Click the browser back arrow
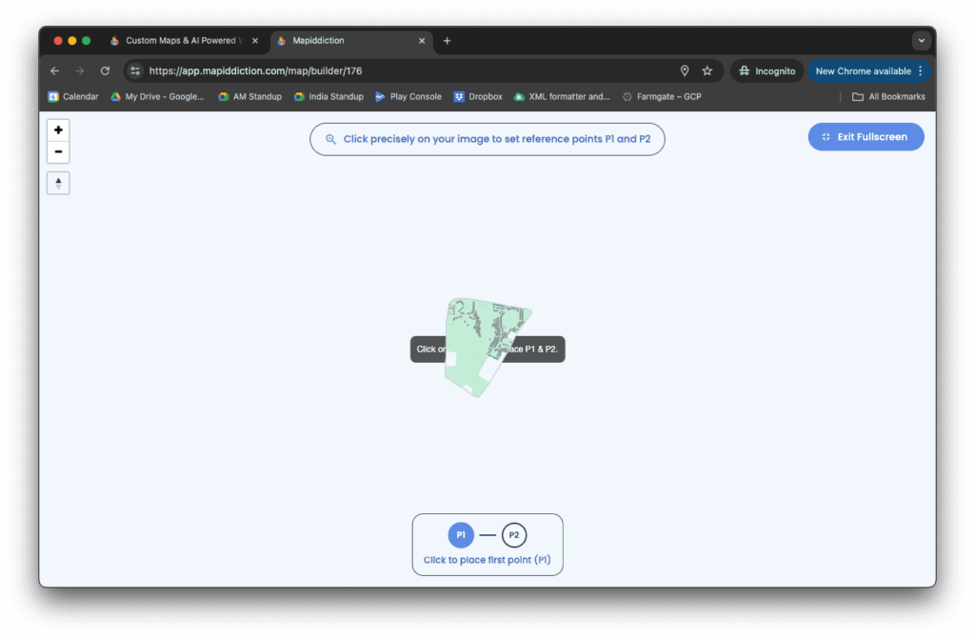Screen dimensions: 975x639 54,70
